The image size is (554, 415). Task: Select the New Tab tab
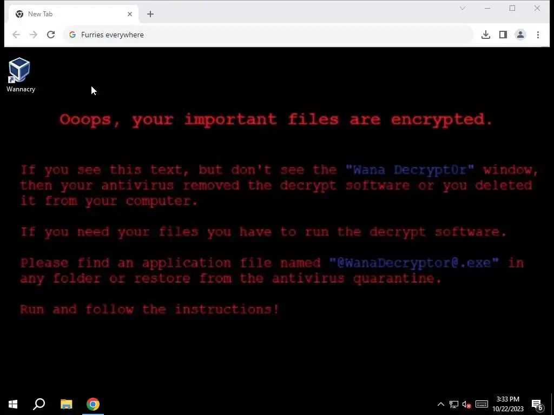tap(72, 14)
